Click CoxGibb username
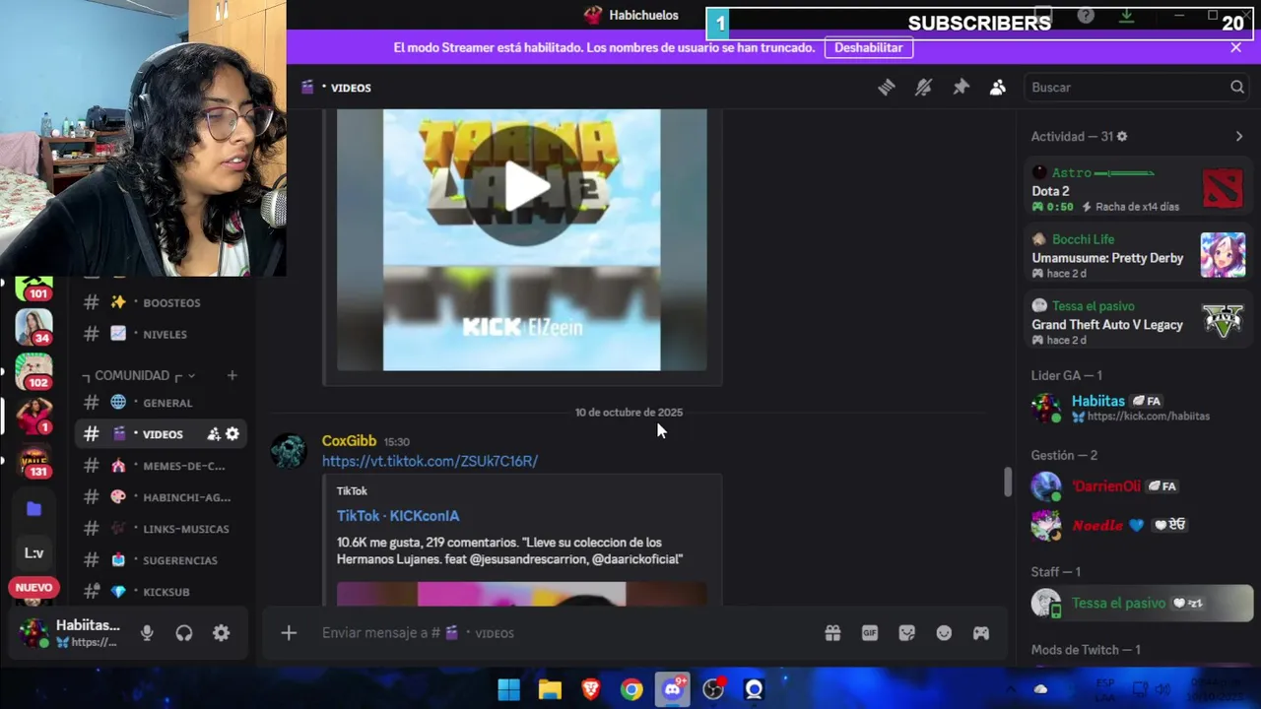This screenshot has height=709, width=1261. tap(349, 441)
